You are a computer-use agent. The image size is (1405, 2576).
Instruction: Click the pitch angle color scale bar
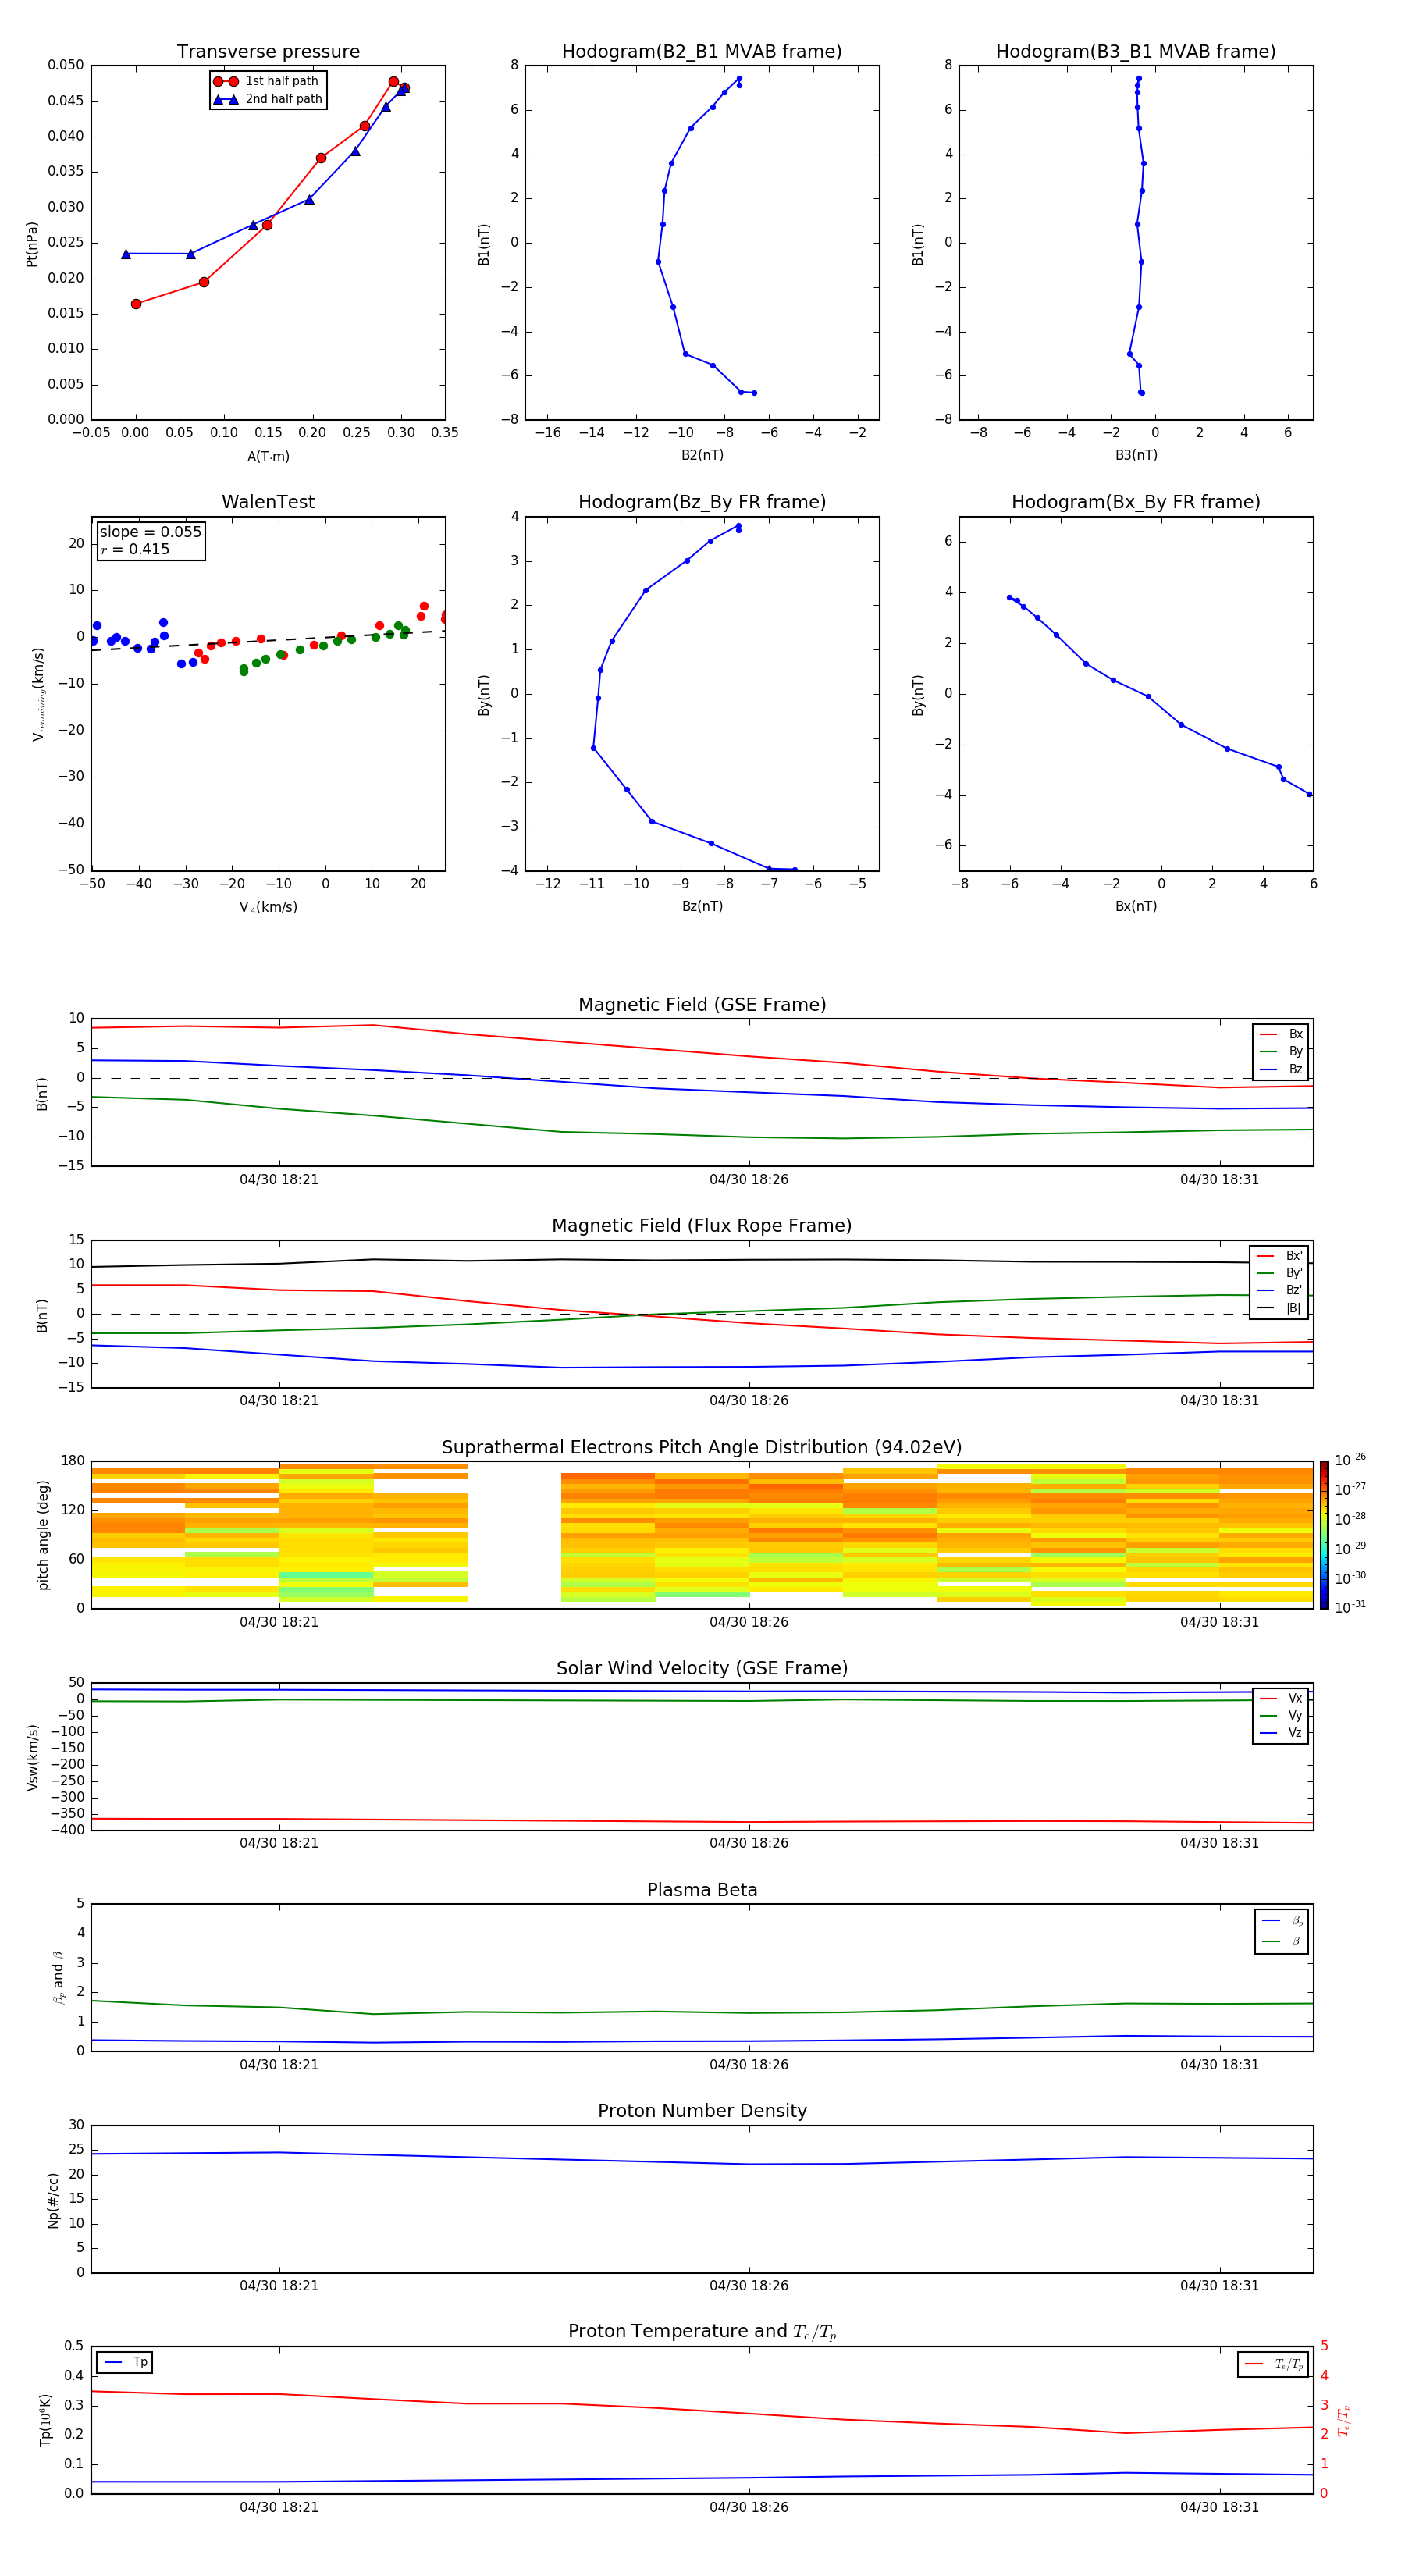point(1323,1535)
